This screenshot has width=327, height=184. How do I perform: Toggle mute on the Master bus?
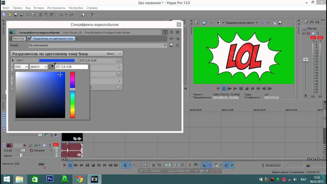(313, 33)
